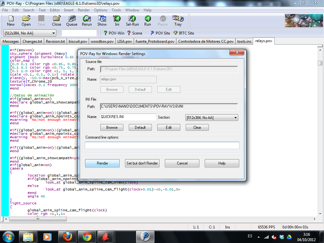
Task: Start rendering with the Run icon
Action: 147,21
